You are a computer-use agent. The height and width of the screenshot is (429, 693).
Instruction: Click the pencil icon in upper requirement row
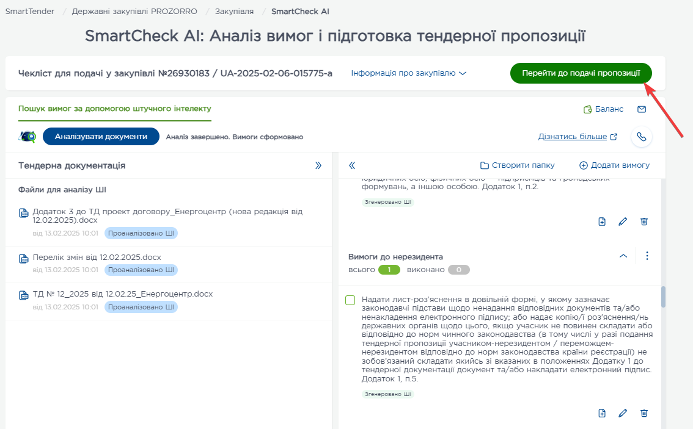[x=623, y=222]
